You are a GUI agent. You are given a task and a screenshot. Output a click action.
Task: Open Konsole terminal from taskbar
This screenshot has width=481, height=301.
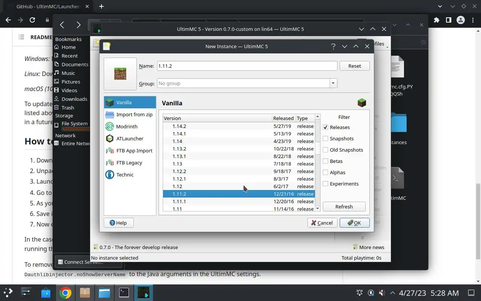[124, 293]
